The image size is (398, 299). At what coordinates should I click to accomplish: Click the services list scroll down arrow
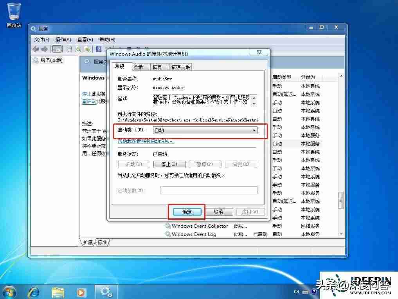click(341, 234)
